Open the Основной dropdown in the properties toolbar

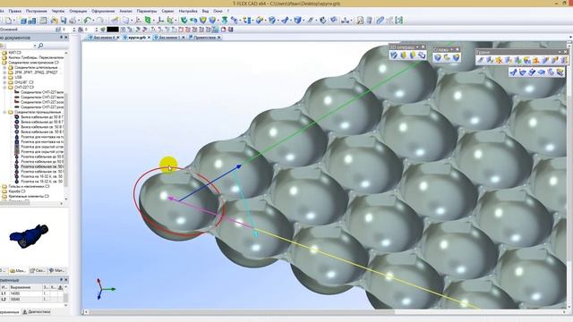coord(27,30)
